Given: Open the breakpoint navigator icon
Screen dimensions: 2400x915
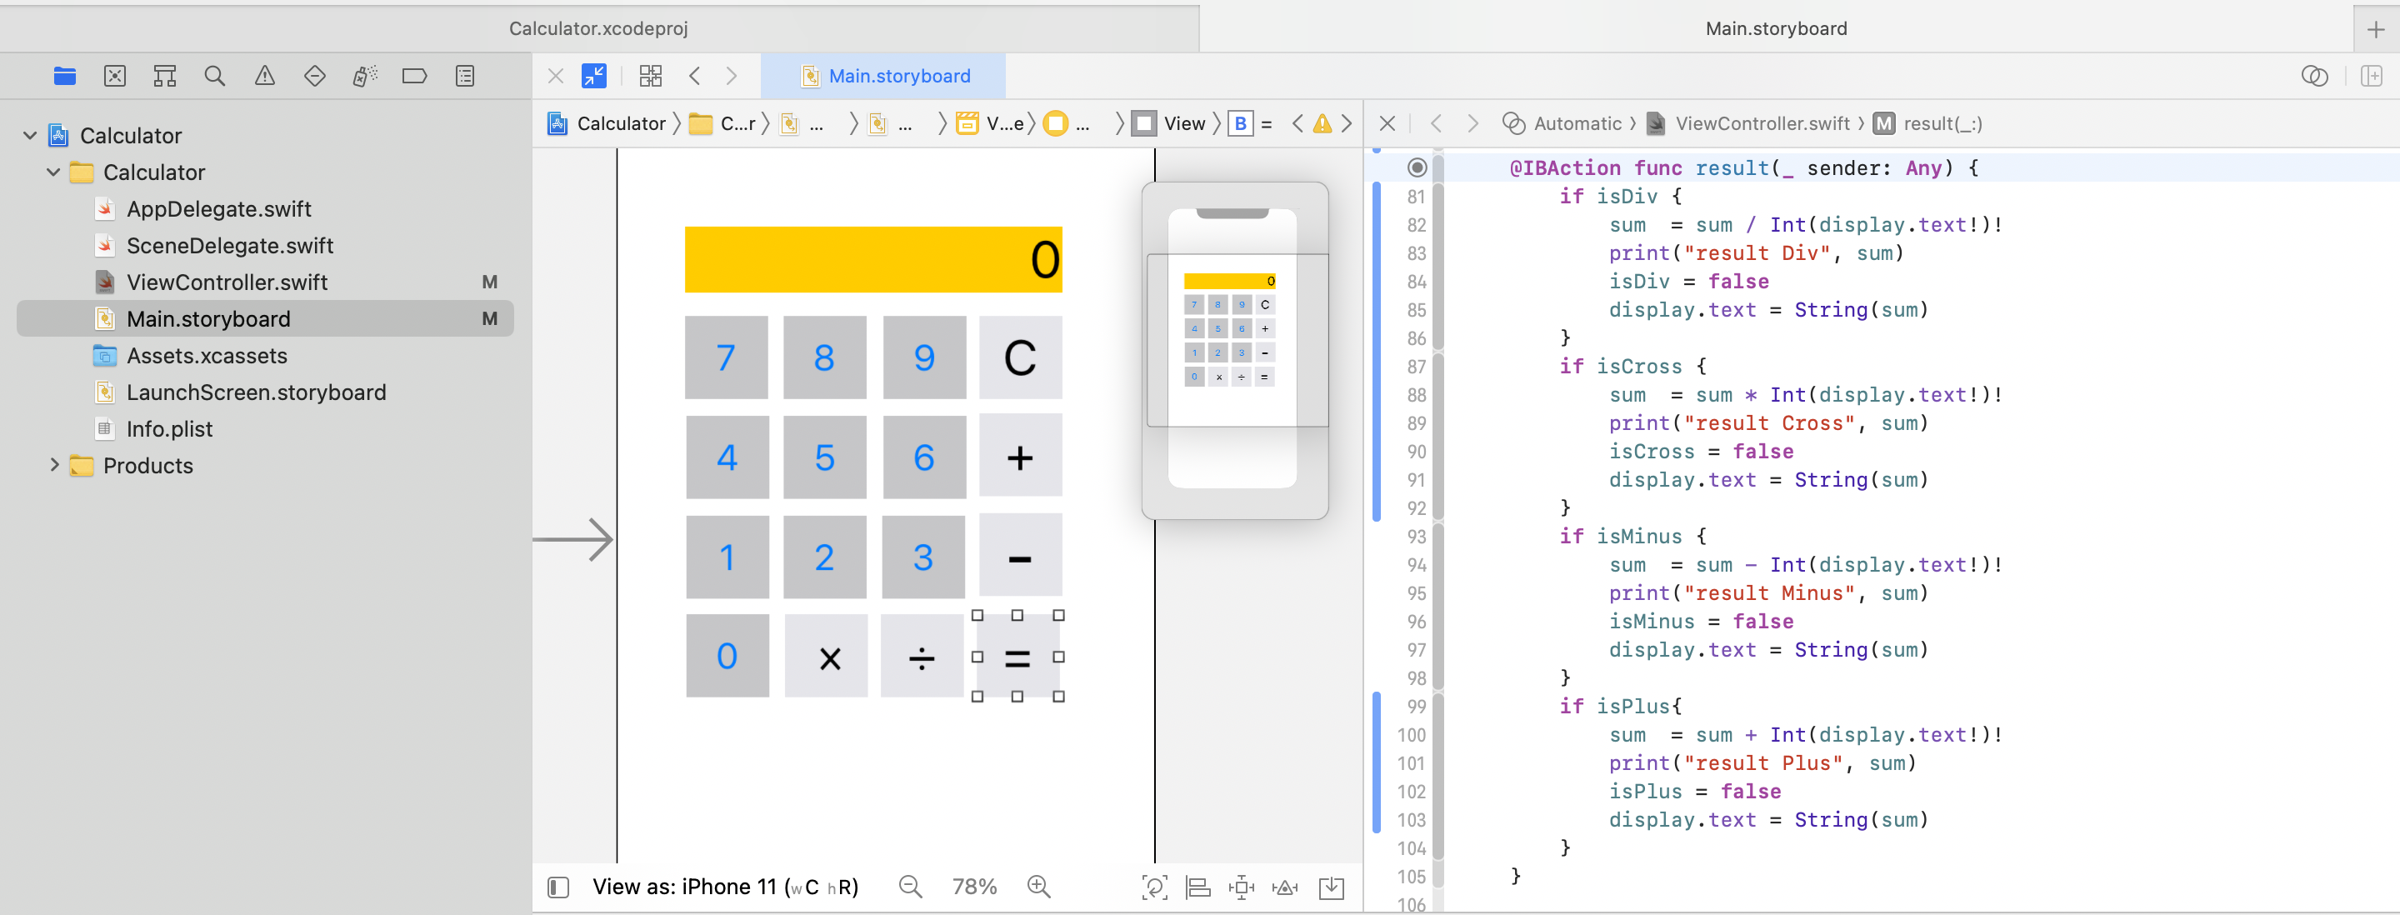Looking at the screenshot, I should point(415,77).
